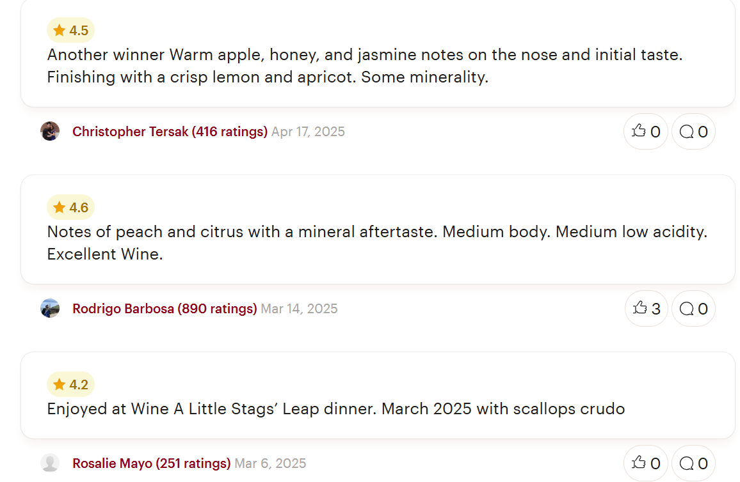Comment on Rosalie Mayo's review
The height and width of the screenshot is (482, 740).
click(693, 463)
